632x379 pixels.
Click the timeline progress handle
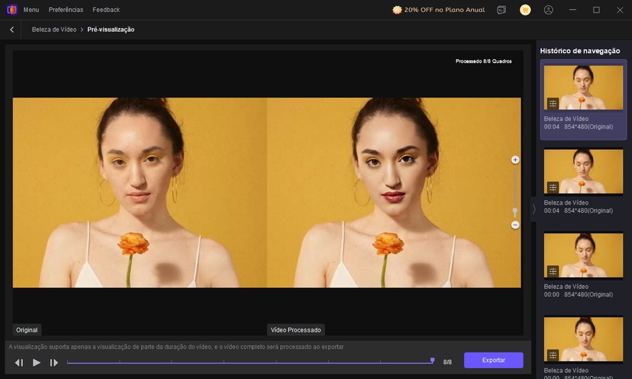tap(432, 360)
